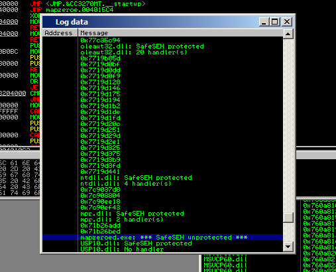
Task: Select 'ntdll.dll: SafeSEH protected' log line
Action: point(136,178)
